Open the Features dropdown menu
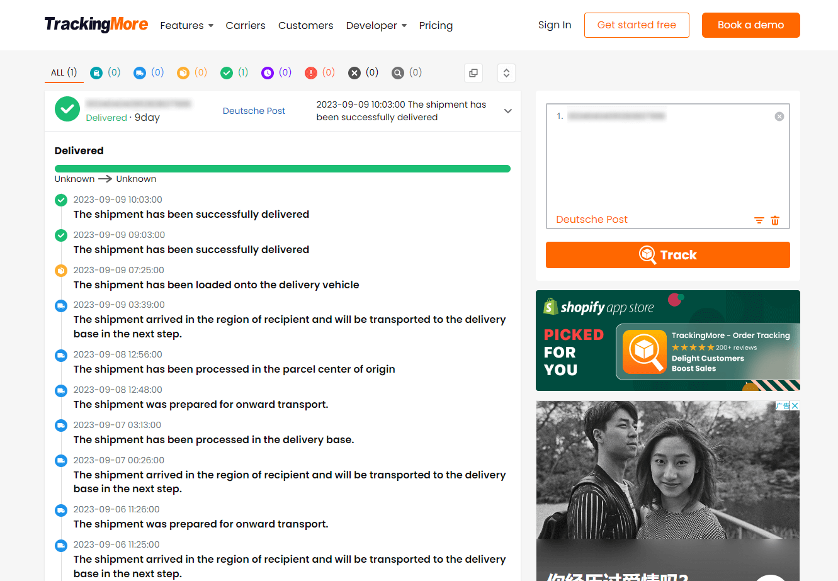Image resolution: width=838 pixels, height=581 pixels. point(186,26)
